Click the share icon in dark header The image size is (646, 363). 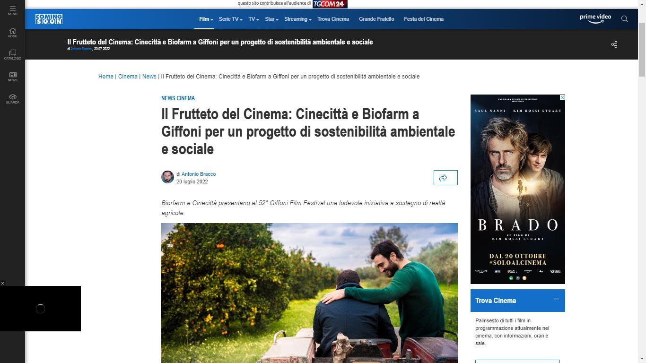click(x=614, y=44)
